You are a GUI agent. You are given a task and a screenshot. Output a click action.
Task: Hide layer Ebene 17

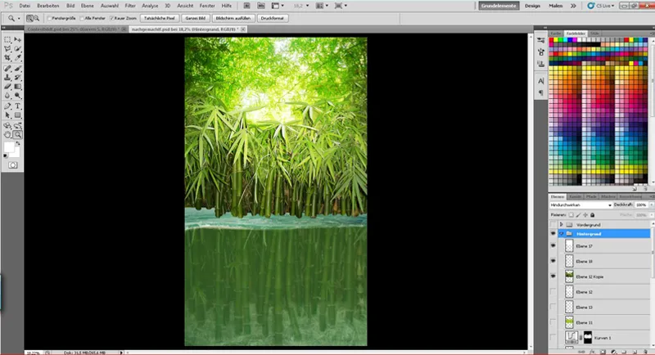pos(553,246)
